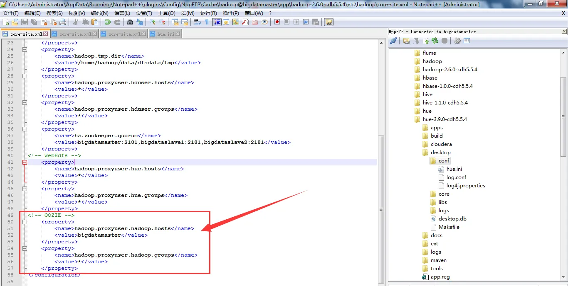Screen dimensions: 568x286
Task: Click the Save All toolbar icon
Action: point(34,22)
